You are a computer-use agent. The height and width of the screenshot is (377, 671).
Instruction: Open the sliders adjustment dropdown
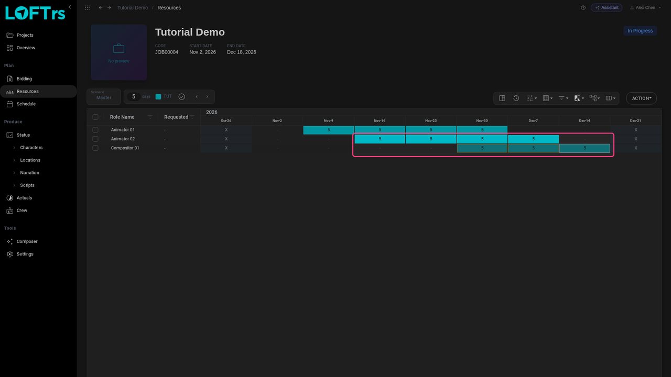tap(532, 98)
